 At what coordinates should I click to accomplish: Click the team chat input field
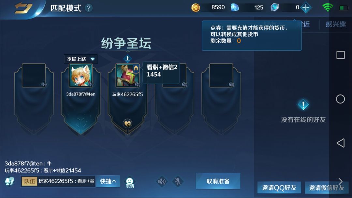[58, 181]
